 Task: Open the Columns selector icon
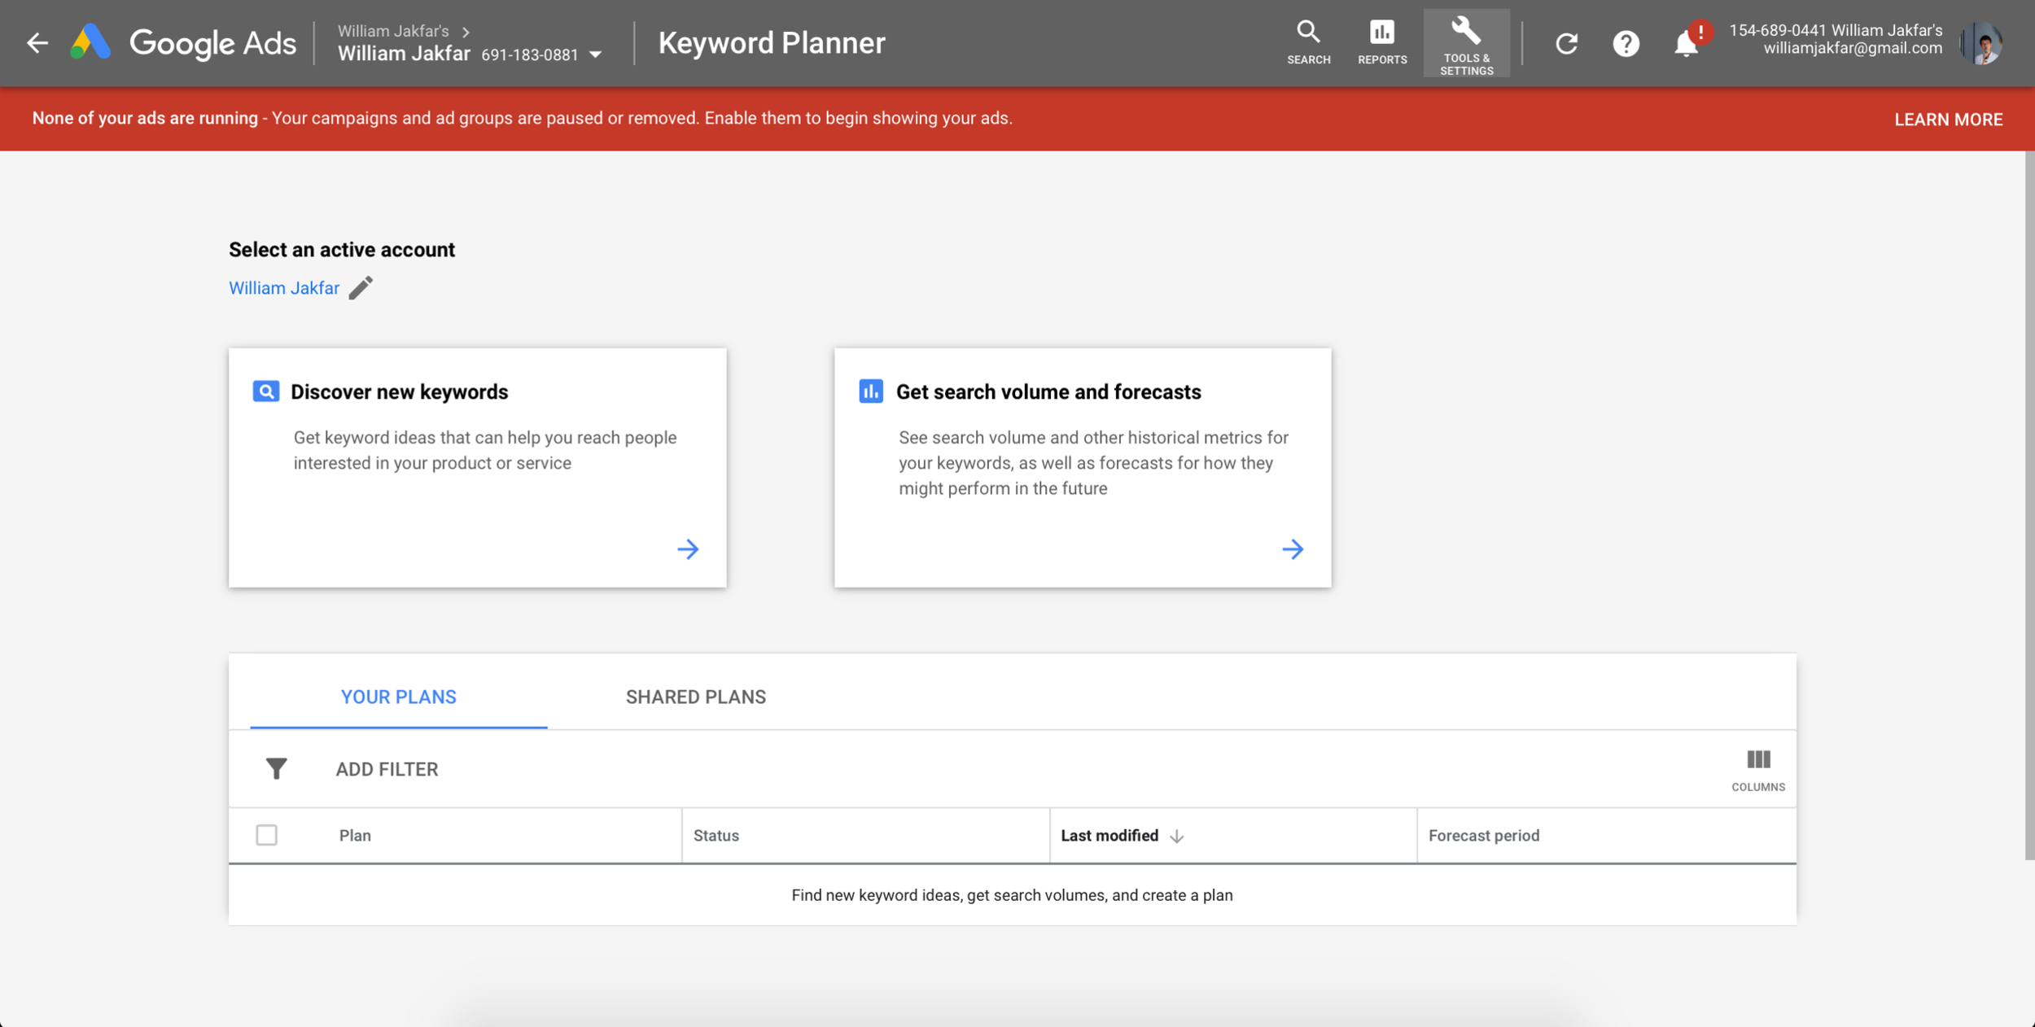point(1757,769)
